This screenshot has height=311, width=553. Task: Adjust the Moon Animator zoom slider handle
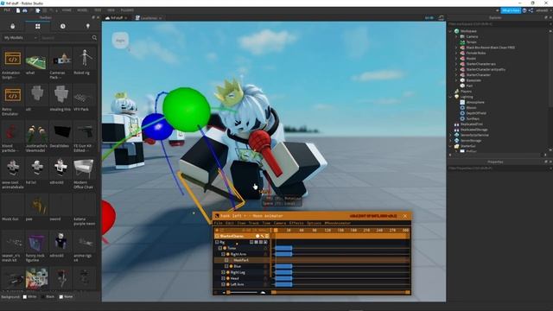point(228,292)
